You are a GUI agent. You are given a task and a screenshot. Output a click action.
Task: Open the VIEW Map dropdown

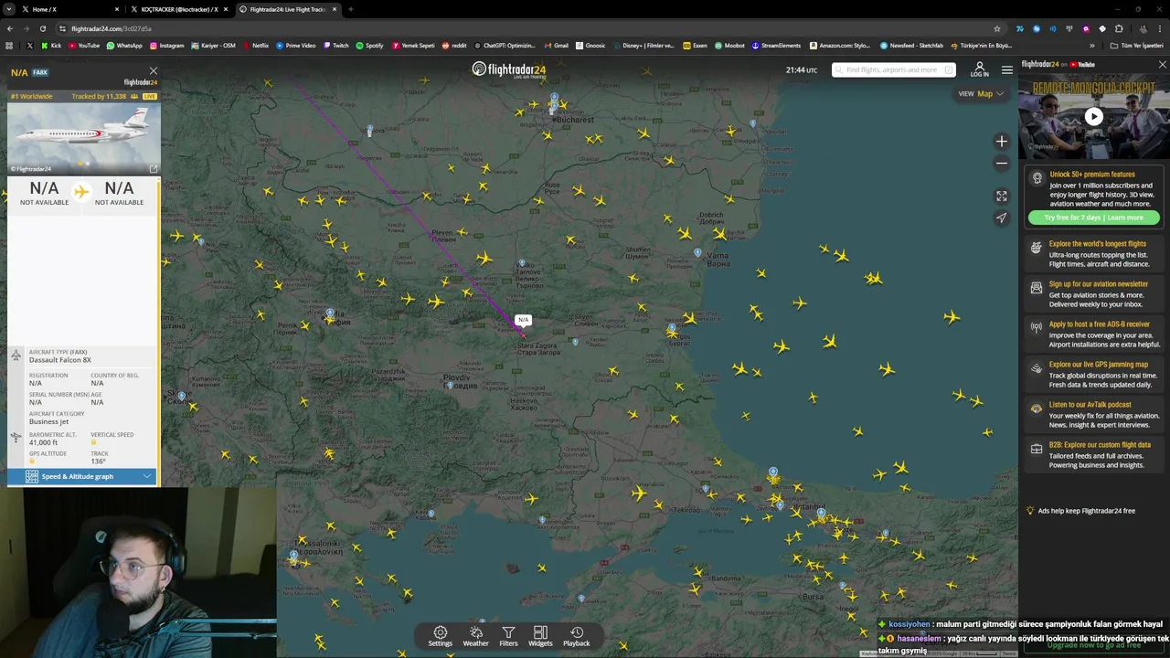click(x=981, y=93)
